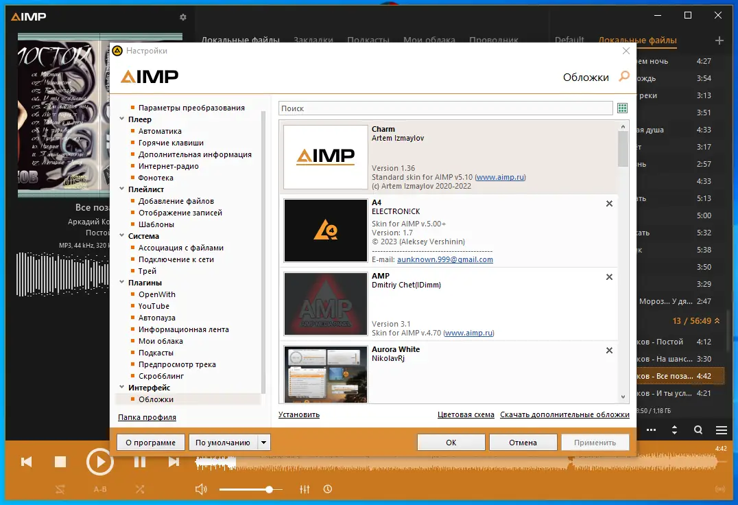The width and height of the screenshot is (738, 505).
Task: Click the ОК button
Action: coord(451,443)
